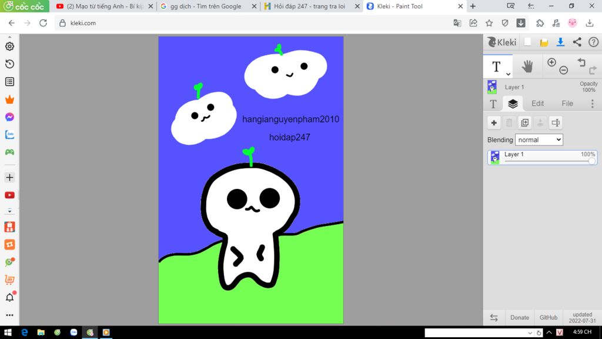Open the Donate link
Screen dimensions: 602x339
click(x=519, y=317)
